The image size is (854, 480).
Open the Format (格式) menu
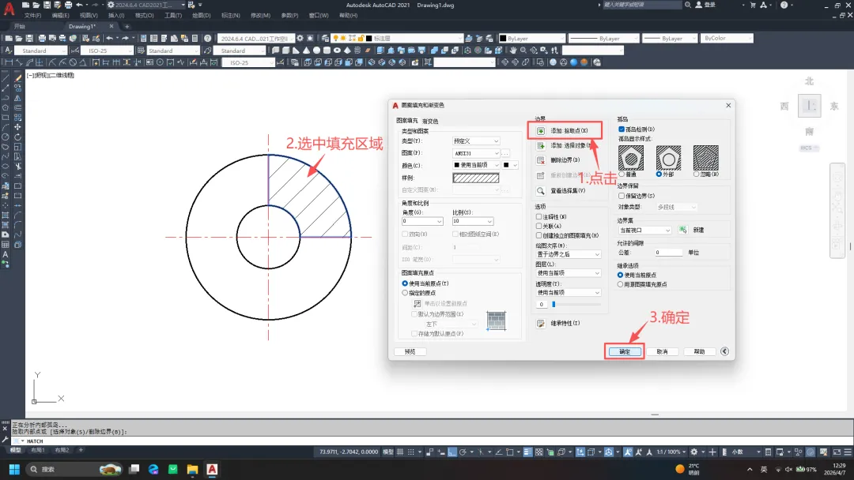pyautogui.click(x=145, y=16)
